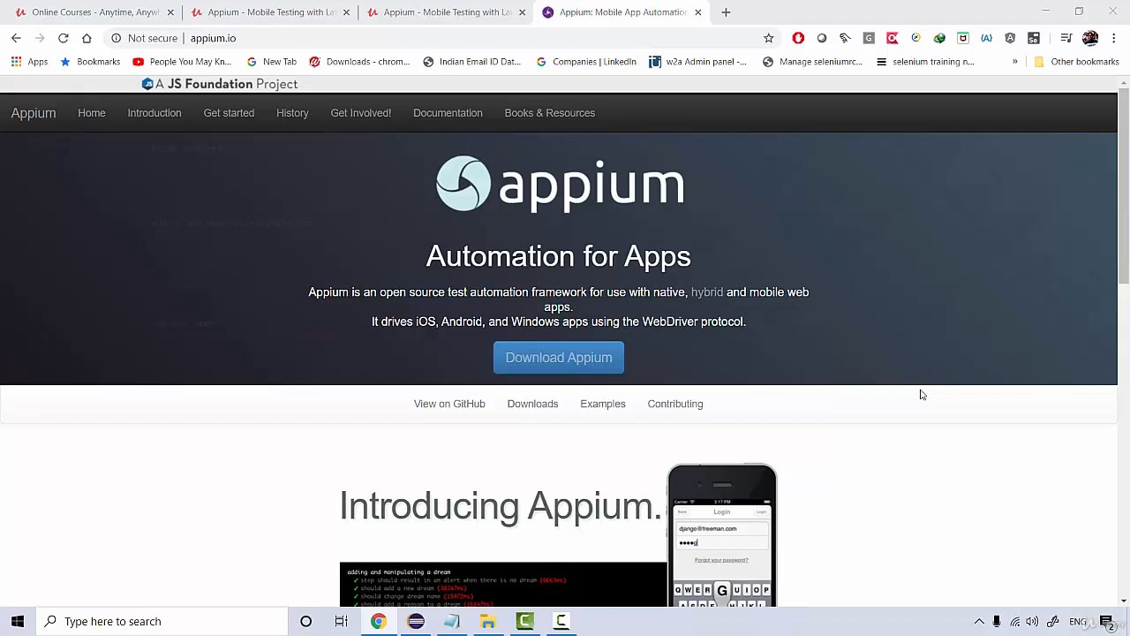
Task: Click the JS Foundation Project banner link
Action: click(220, 84)
